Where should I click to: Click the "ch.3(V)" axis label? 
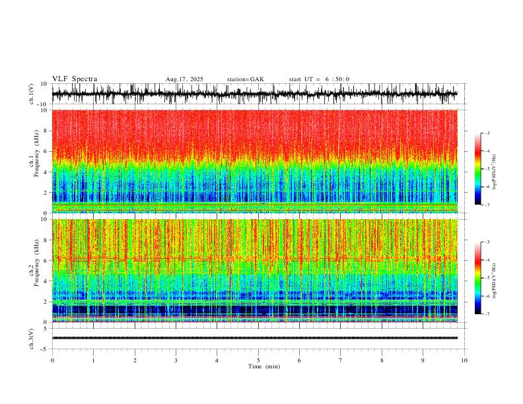pyautogui.click(x=32, y=339)
